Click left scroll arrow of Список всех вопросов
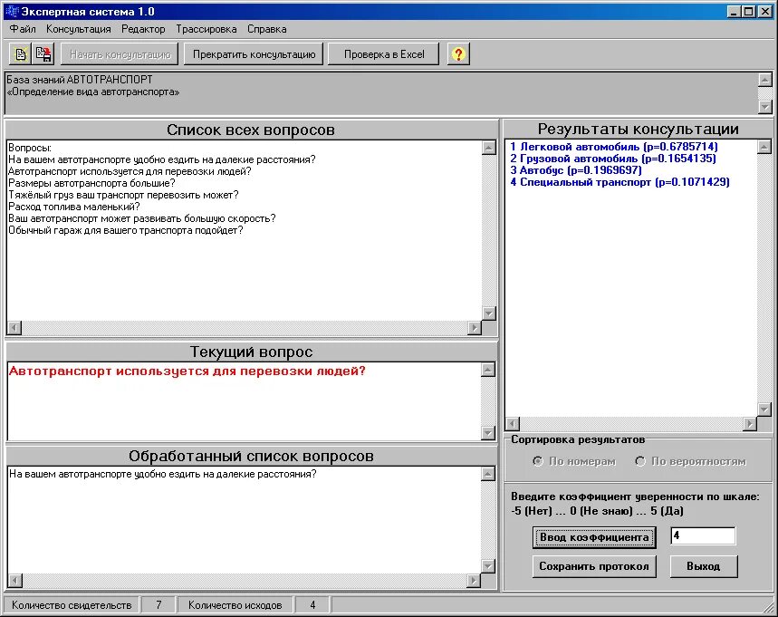This screenshot has height=617, width=778. (14, 328)
